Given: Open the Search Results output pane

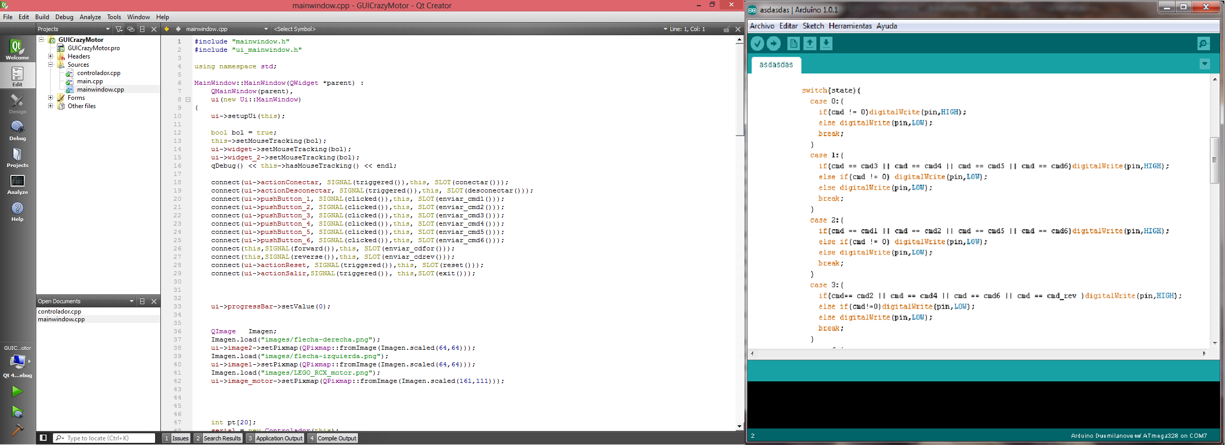Looking at the screenshot, I should click(218, 438).
